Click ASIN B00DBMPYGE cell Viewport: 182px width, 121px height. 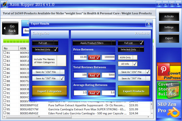29,105
